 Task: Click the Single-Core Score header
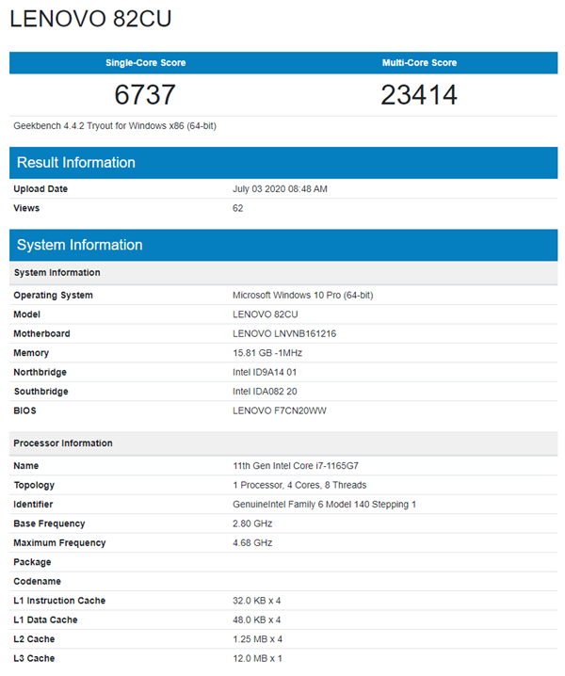[145, 63]
